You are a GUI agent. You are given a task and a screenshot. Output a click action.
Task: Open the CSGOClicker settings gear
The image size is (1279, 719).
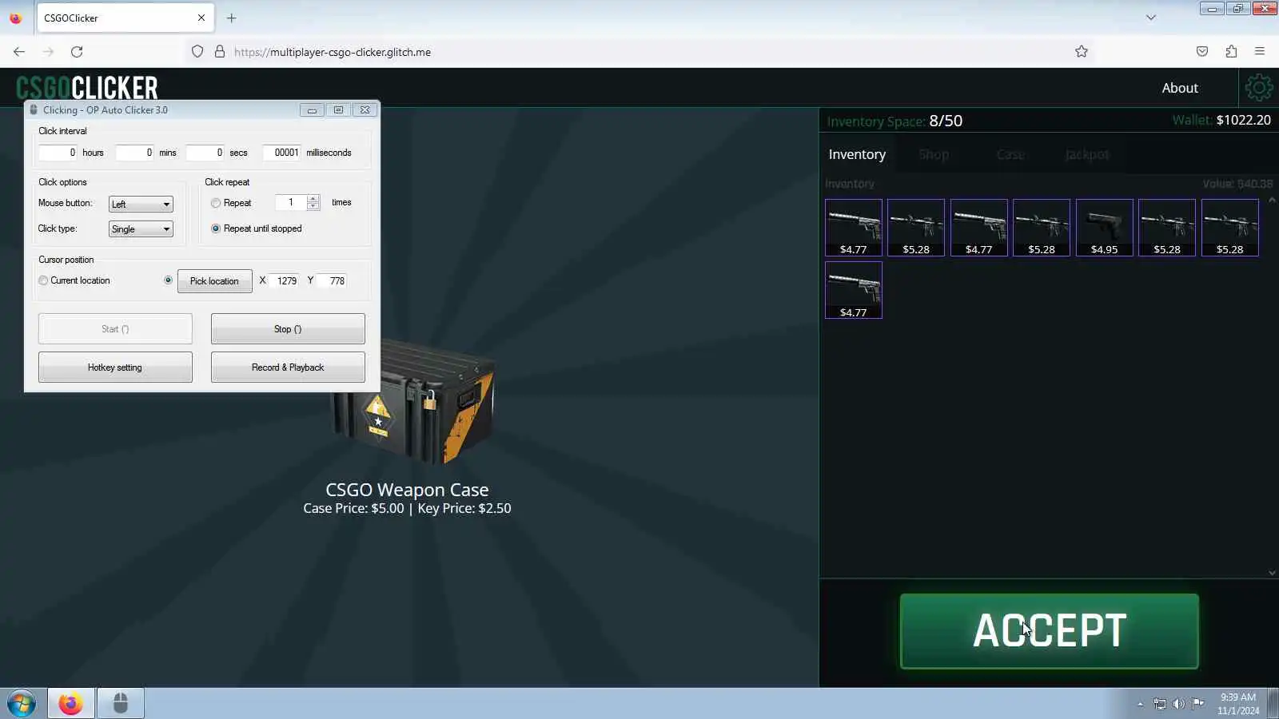click(x=1258, y=88)
